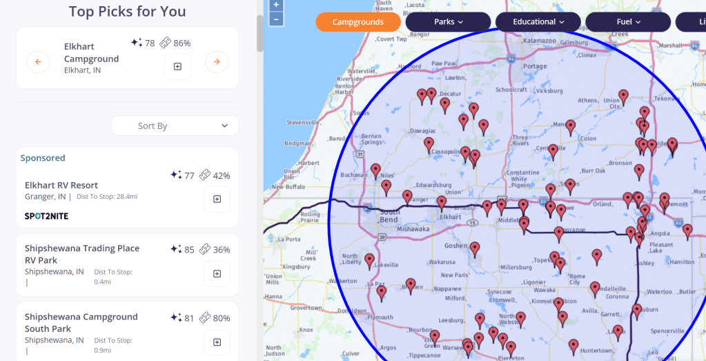Click the Spot2Nite sponsor logo
The width and height of the screenshot is (706, 361).
pyautogui.click(x=46, y=216)
